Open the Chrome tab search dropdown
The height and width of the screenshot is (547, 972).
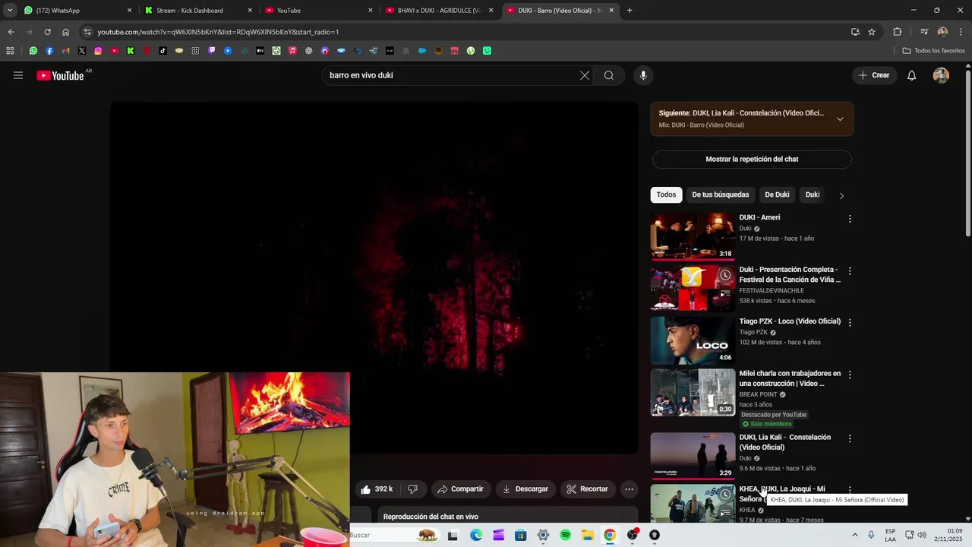(10, 11)
